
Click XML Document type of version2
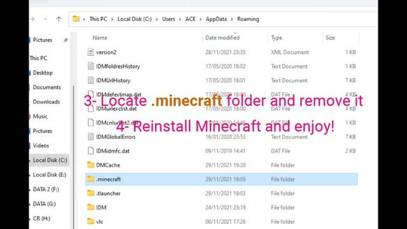290,52
